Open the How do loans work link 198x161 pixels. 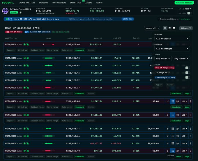(61, 32)
